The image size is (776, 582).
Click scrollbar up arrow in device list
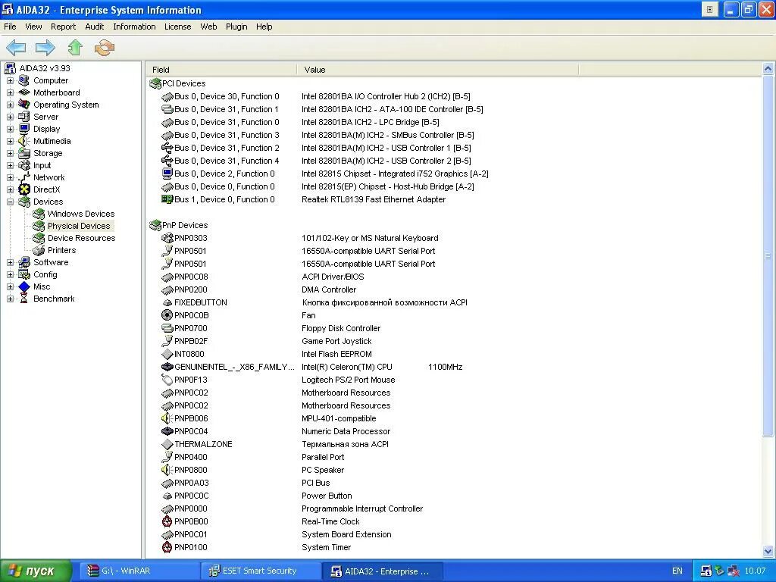[x=768, y=69]
